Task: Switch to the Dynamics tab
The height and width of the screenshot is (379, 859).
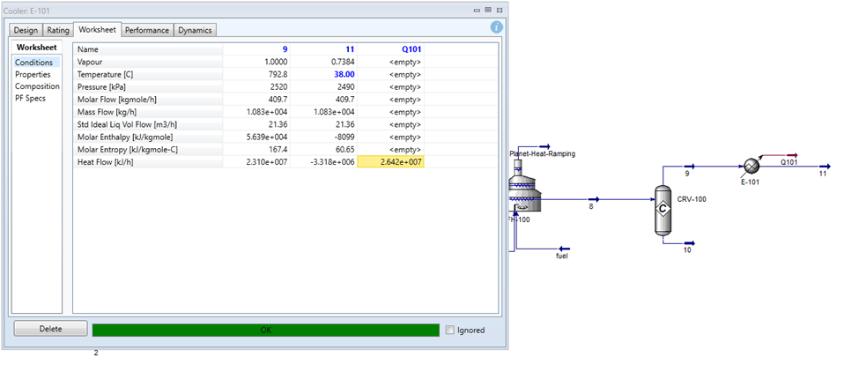Action: [x=195, y=30]
